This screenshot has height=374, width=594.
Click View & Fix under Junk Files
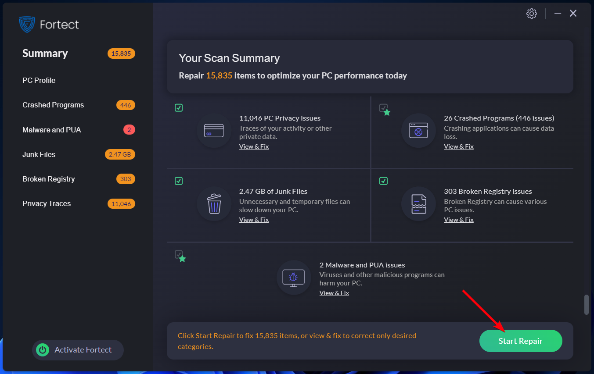click(254, 220)
